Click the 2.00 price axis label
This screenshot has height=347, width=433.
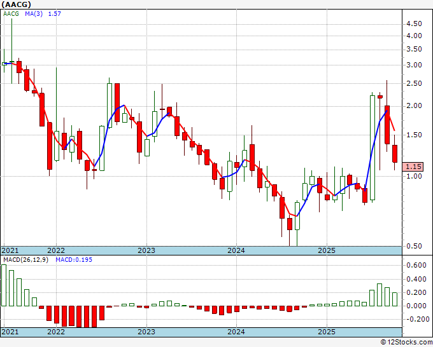point(415,106)
